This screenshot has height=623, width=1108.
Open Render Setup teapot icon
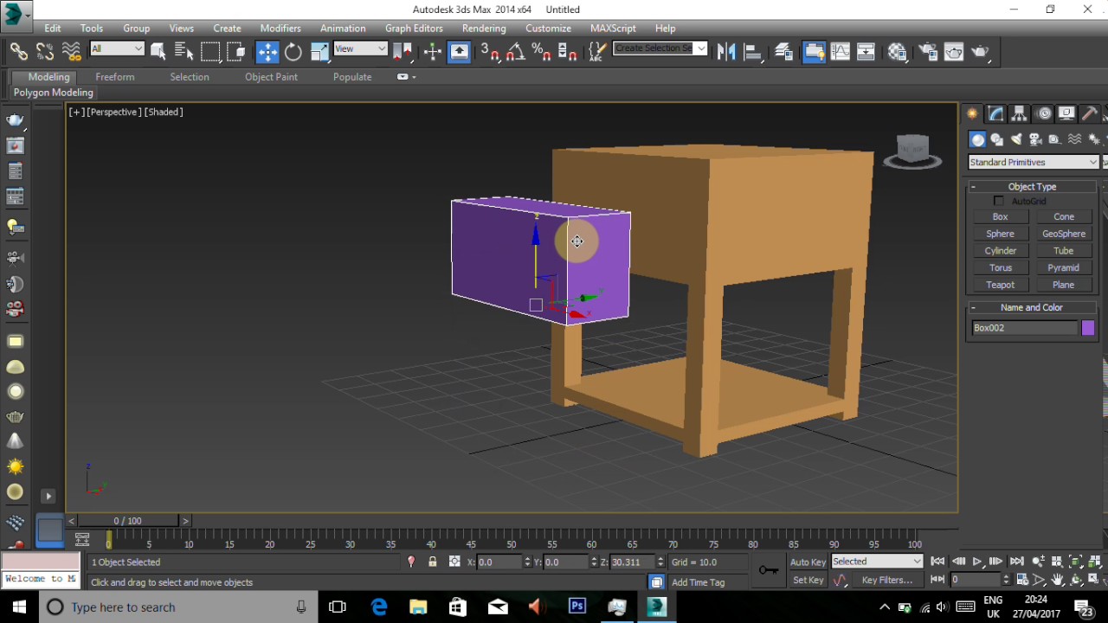pyautogui.click(x=927, y=52)
